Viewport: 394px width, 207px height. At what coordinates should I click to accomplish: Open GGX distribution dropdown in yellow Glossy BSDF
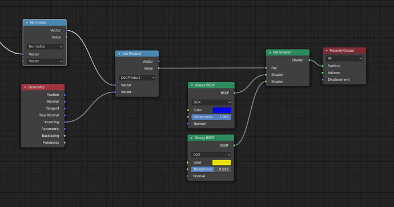click(x=211, y=155)
